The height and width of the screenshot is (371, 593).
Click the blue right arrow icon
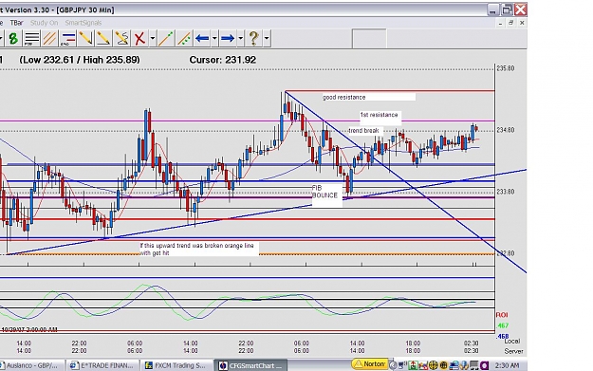tap(228, 38)
